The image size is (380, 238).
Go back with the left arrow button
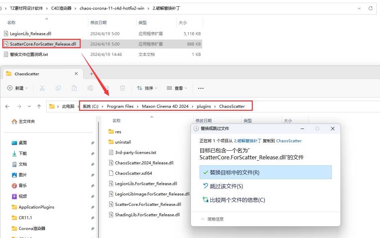(x=7, y=106)
